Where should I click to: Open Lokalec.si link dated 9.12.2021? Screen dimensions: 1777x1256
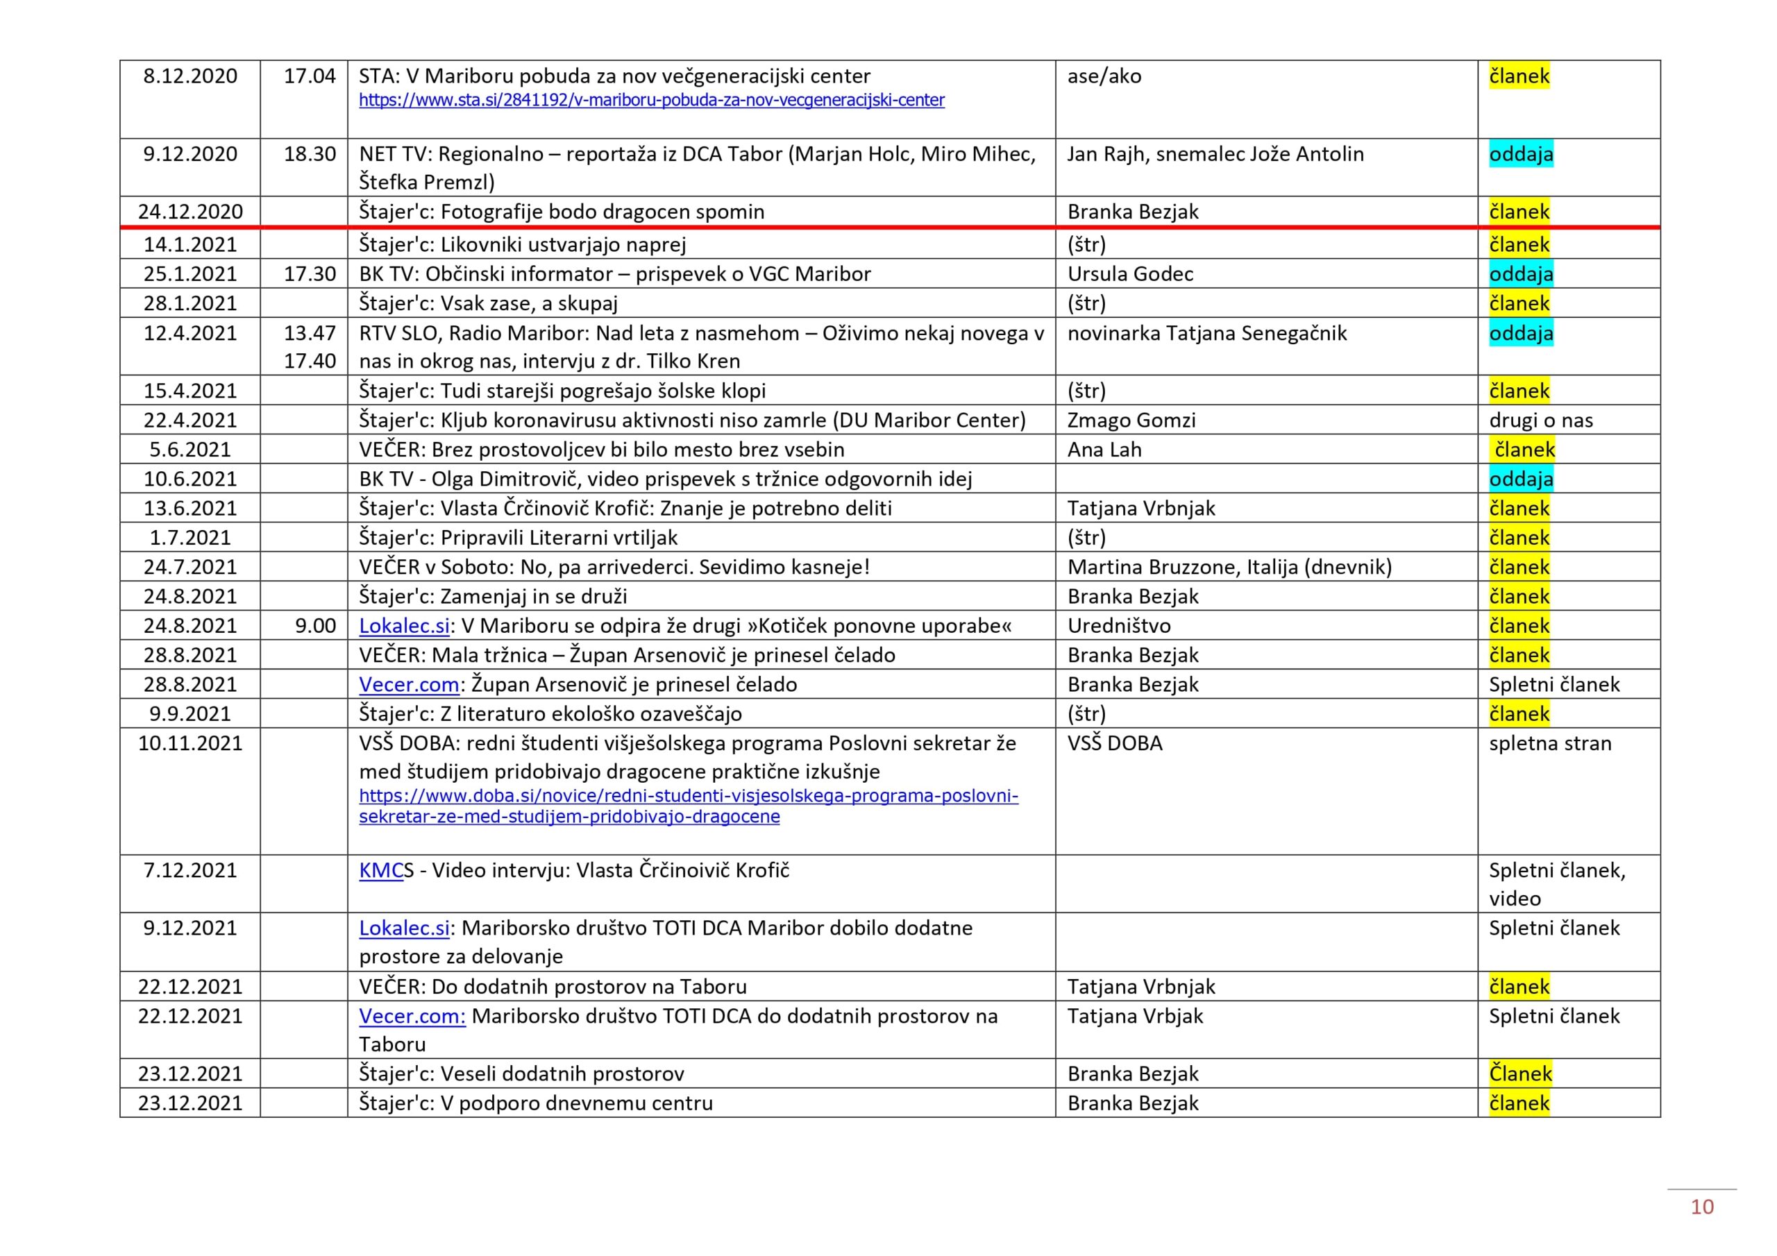point(404,928)
